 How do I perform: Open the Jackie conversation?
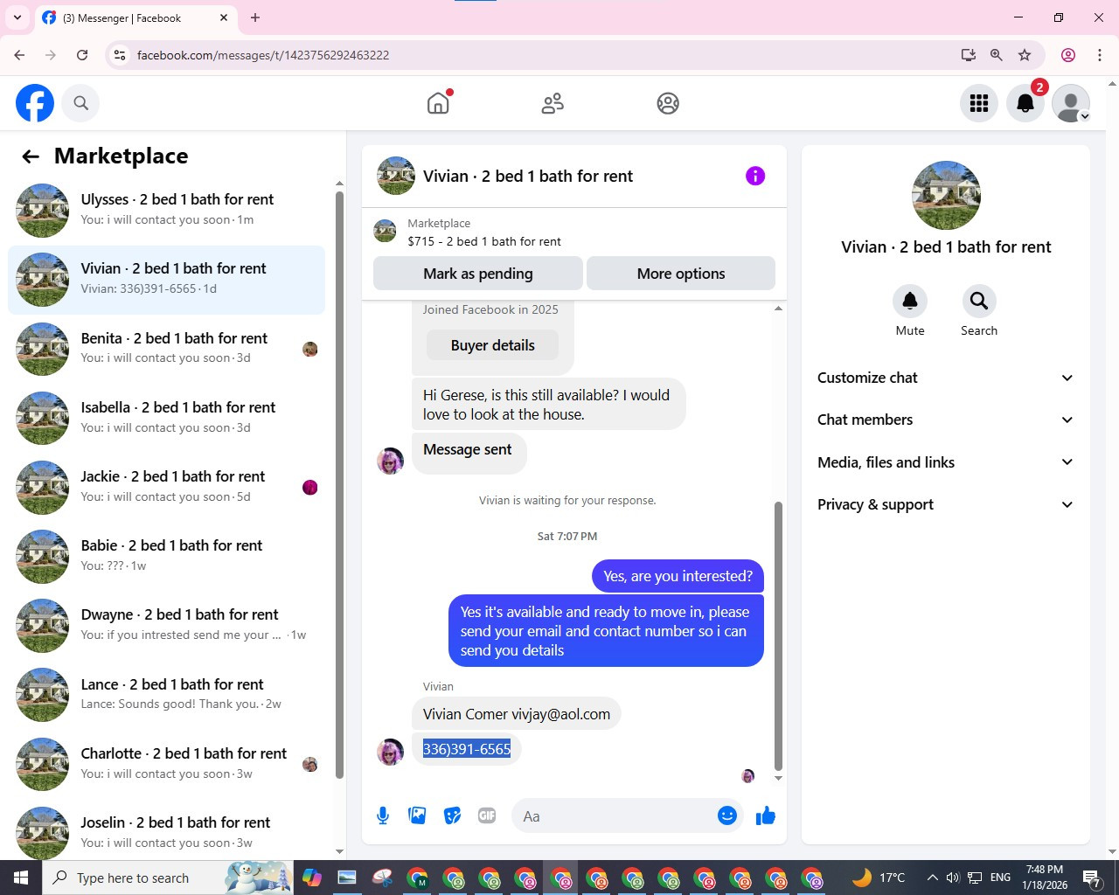tap(166, 487)
